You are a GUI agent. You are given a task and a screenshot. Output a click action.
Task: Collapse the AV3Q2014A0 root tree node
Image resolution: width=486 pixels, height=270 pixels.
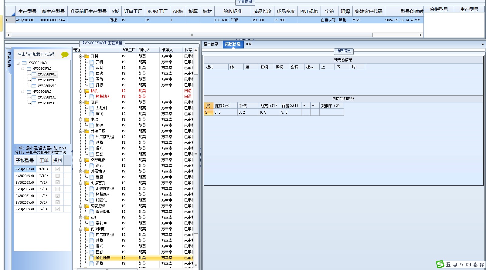18,63
